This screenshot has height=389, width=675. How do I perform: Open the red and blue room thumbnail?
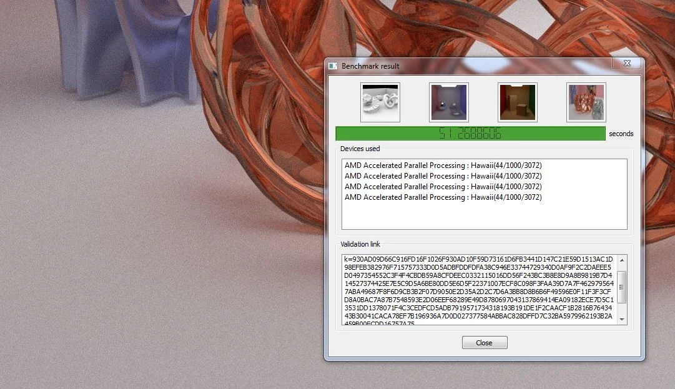(x=448, y=102)
